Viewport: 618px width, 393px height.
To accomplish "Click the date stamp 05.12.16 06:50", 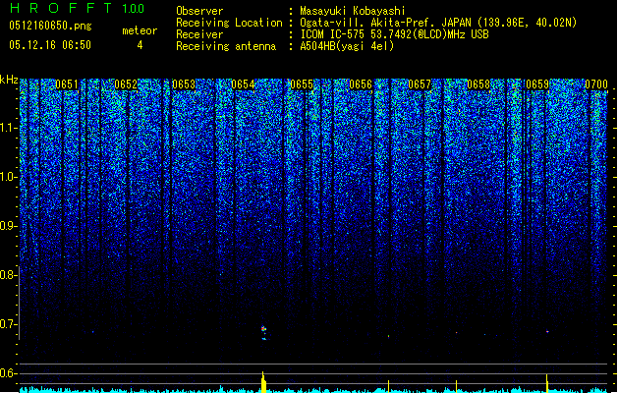I will click(x=50, y=45).
